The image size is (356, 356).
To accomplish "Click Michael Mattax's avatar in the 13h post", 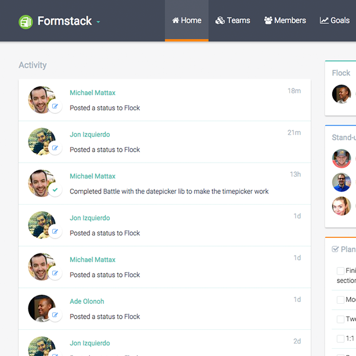I will [x=40, y=183].
